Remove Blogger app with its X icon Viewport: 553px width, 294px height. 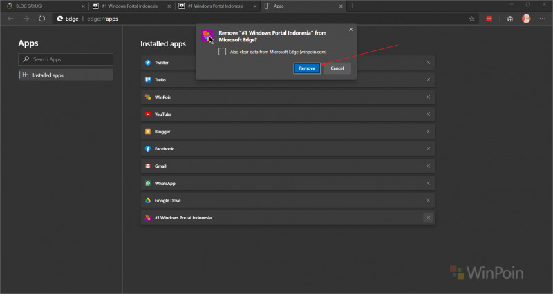pos(428,132)
